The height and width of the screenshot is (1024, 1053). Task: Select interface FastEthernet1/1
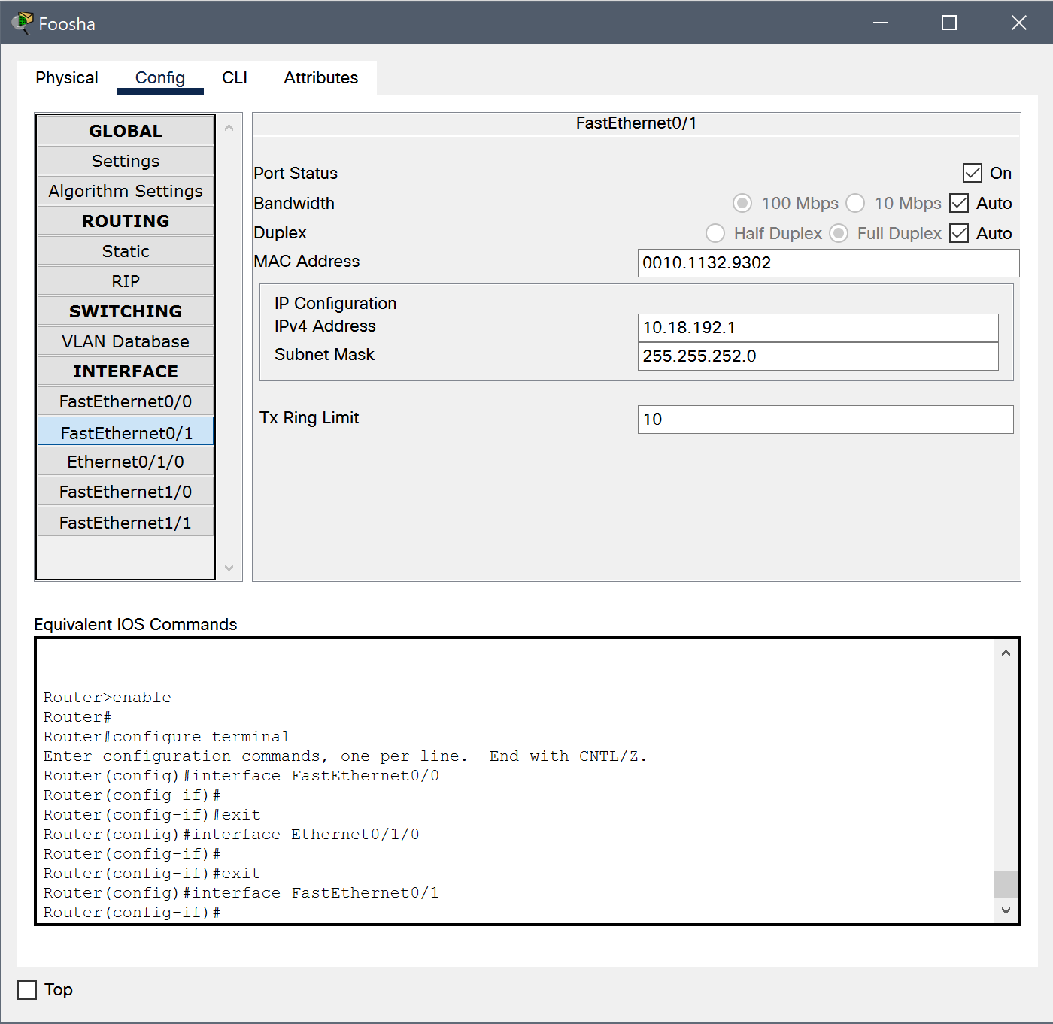(126, 523)
